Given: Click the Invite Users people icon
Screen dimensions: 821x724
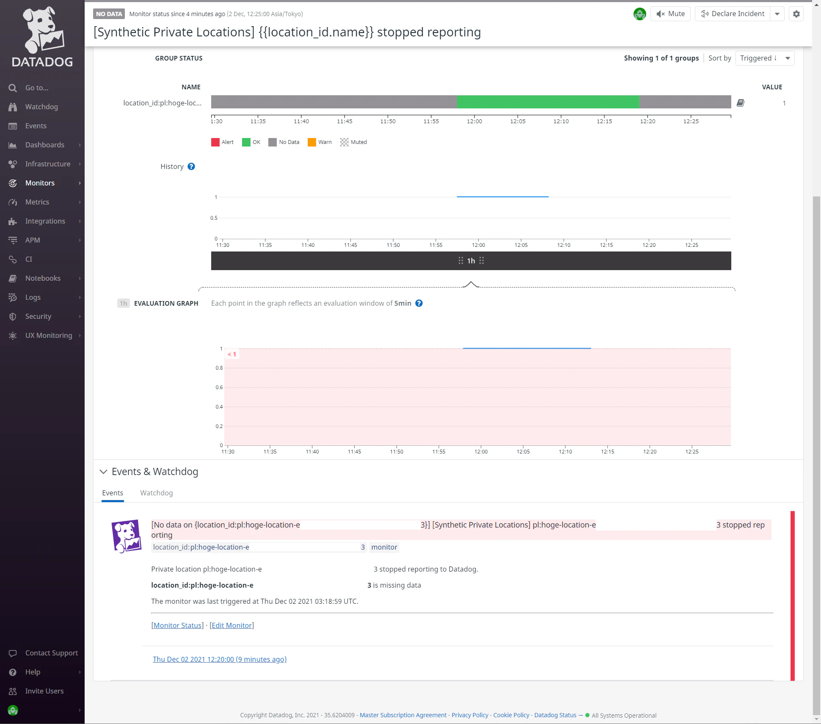Looking at the screenshot, I should click(x=13, y=691).
